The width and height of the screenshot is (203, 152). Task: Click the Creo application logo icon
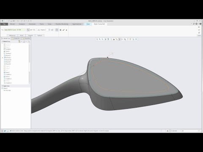3,21
